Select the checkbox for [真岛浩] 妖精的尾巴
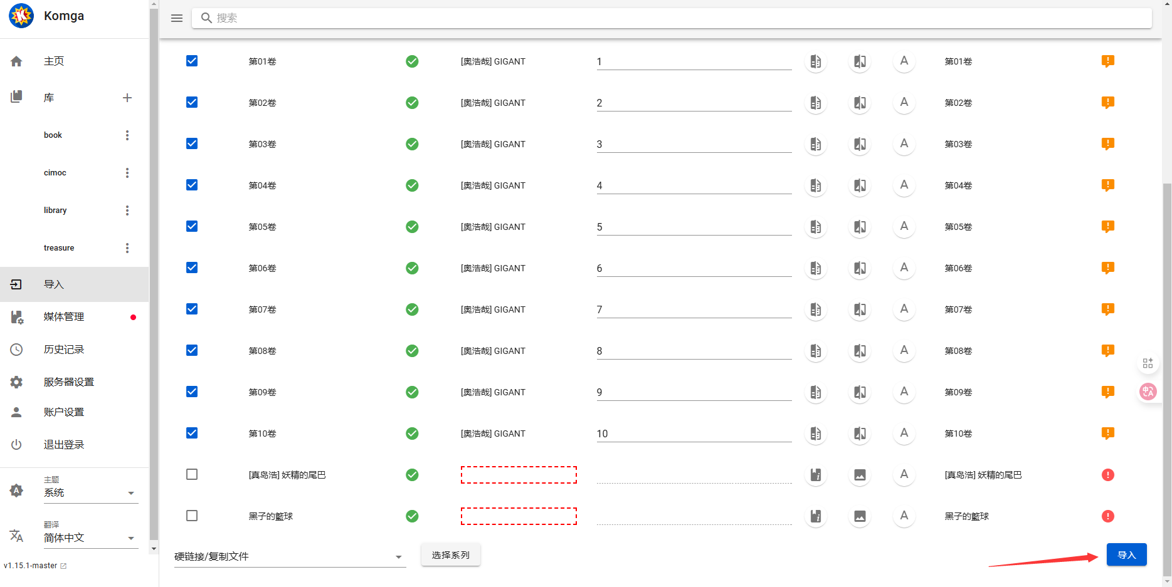The height and width of the screenshot is (587, 1172). pos(192,474)
